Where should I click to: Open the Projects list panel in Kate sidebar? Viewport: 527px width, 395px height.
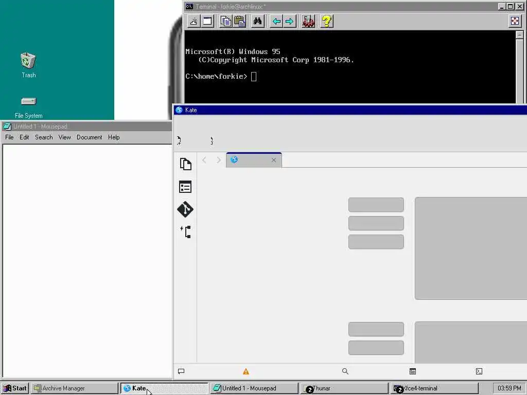coord(185,187)
